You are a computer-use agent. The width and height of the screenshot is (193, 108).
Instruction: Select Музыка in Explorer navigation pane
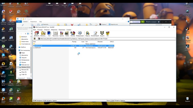(x=23, y=62)
